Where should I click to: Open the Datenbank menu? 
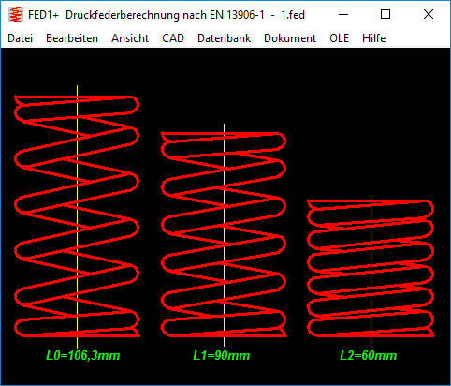click(224, 38)
